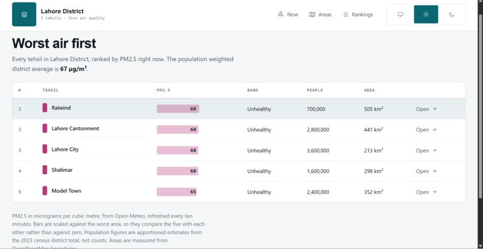Click the Model Town PM2.5 bar showing 65
The height and width of the screenshot is (249, 483).
tap(177, 192)
